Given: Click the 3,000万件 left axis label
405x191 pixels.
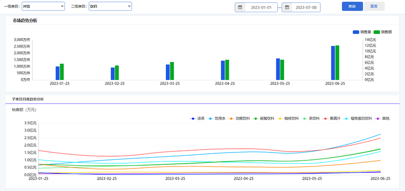Looking at the screenshot, I should click(22, 40).
